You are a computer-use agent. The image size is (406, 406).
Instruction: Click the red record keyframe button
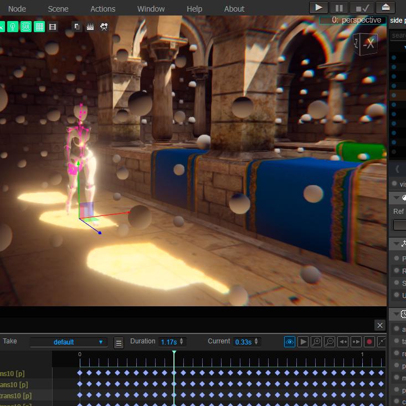(369, 342)
